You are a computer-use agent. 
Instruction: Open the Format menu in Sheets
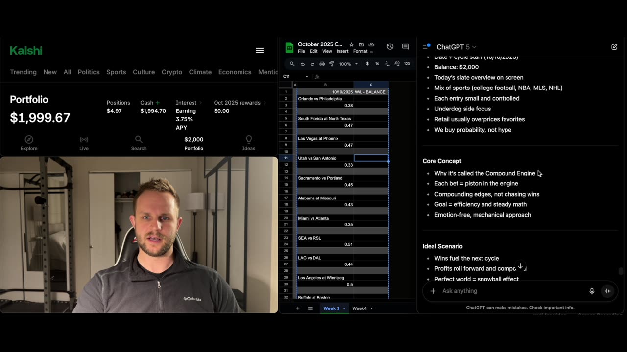360,51
